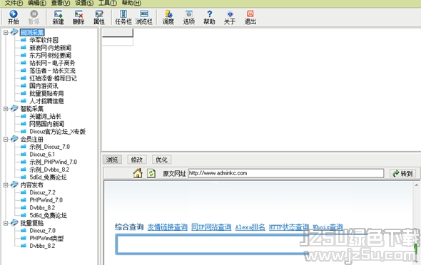The image size is (421, 265).
Task: Select Discuz_7.2 under 内容发布
Action: [x=42, y=192]
